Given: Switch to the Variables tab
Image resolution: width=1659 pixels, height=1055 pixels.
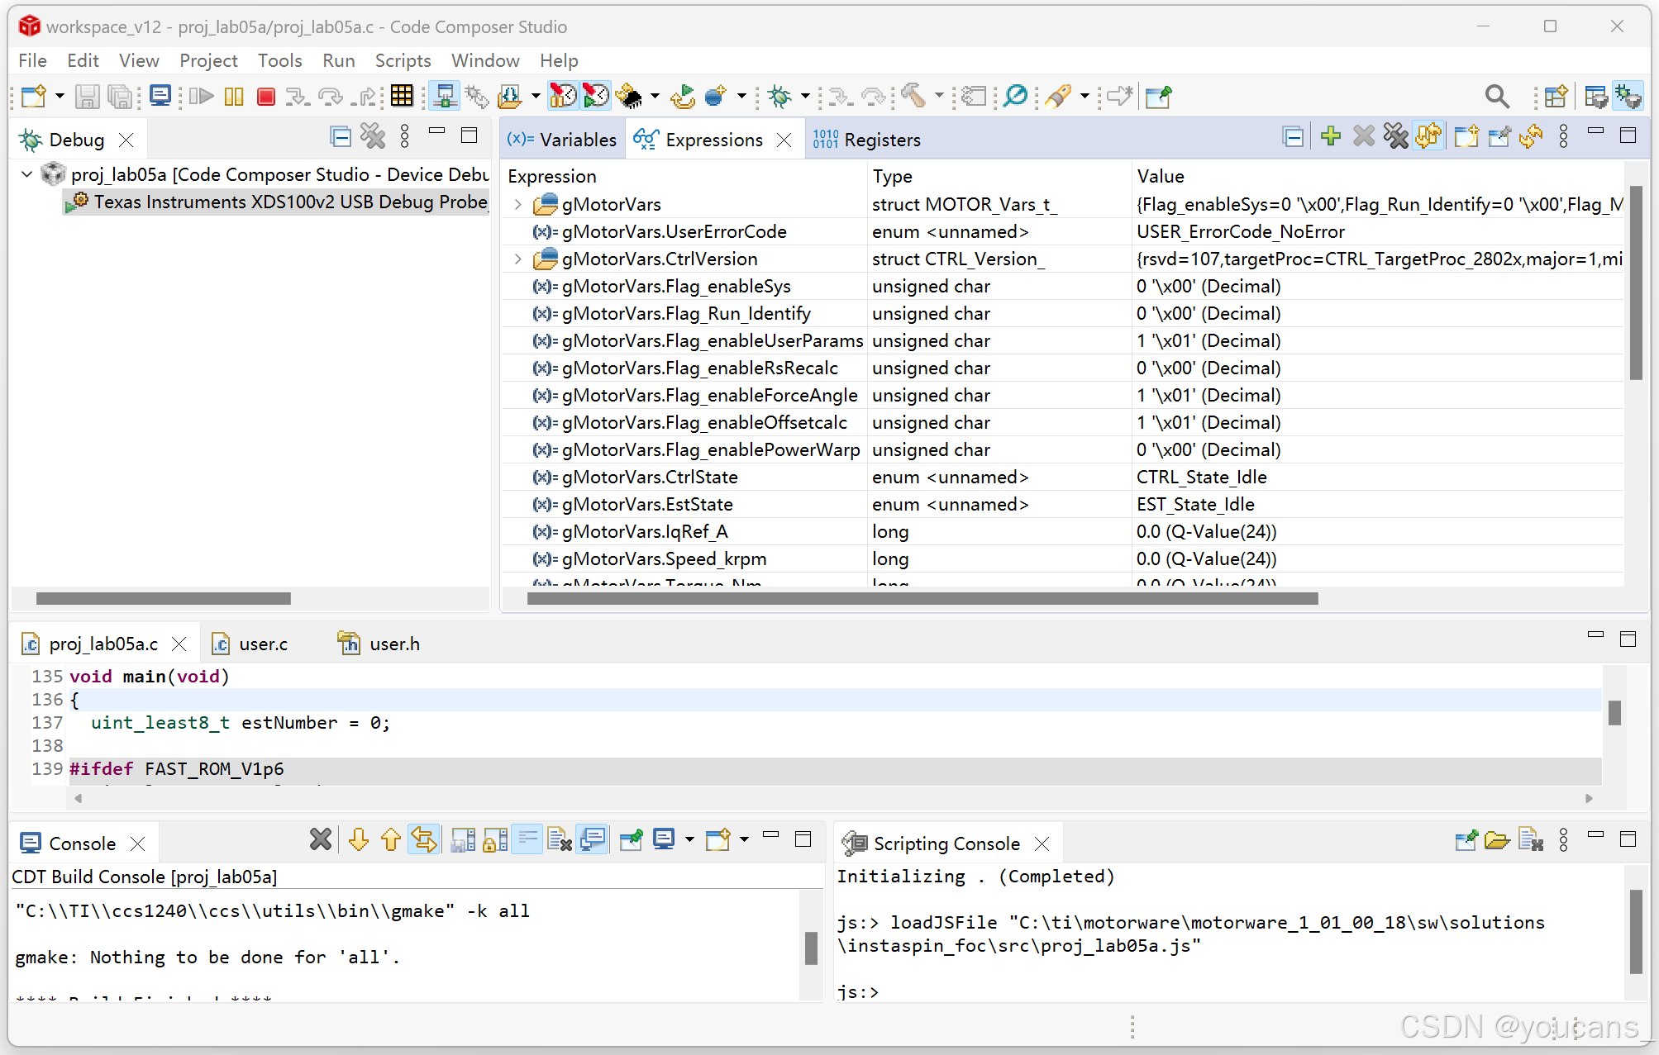Looking at the screenshot, I should click(562, 140).
